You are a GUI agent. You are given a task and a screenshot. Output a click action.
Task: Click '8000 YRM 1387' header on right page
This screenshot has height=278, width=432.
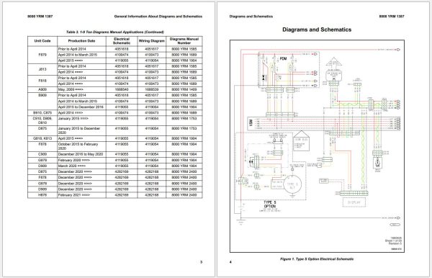pos(392,17)
